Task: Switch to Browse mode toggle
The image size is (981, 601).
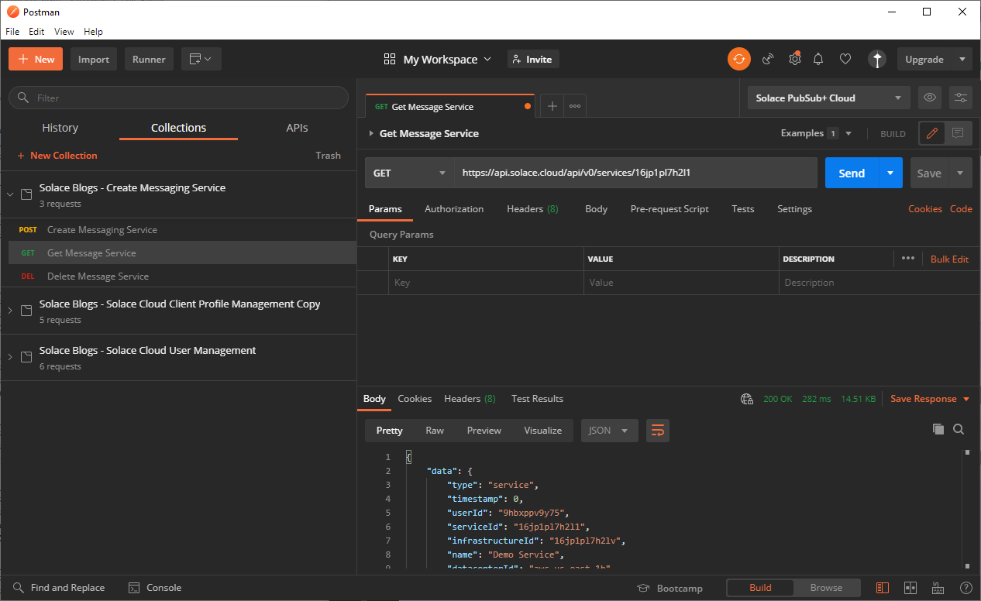Action: click(826, 588)
